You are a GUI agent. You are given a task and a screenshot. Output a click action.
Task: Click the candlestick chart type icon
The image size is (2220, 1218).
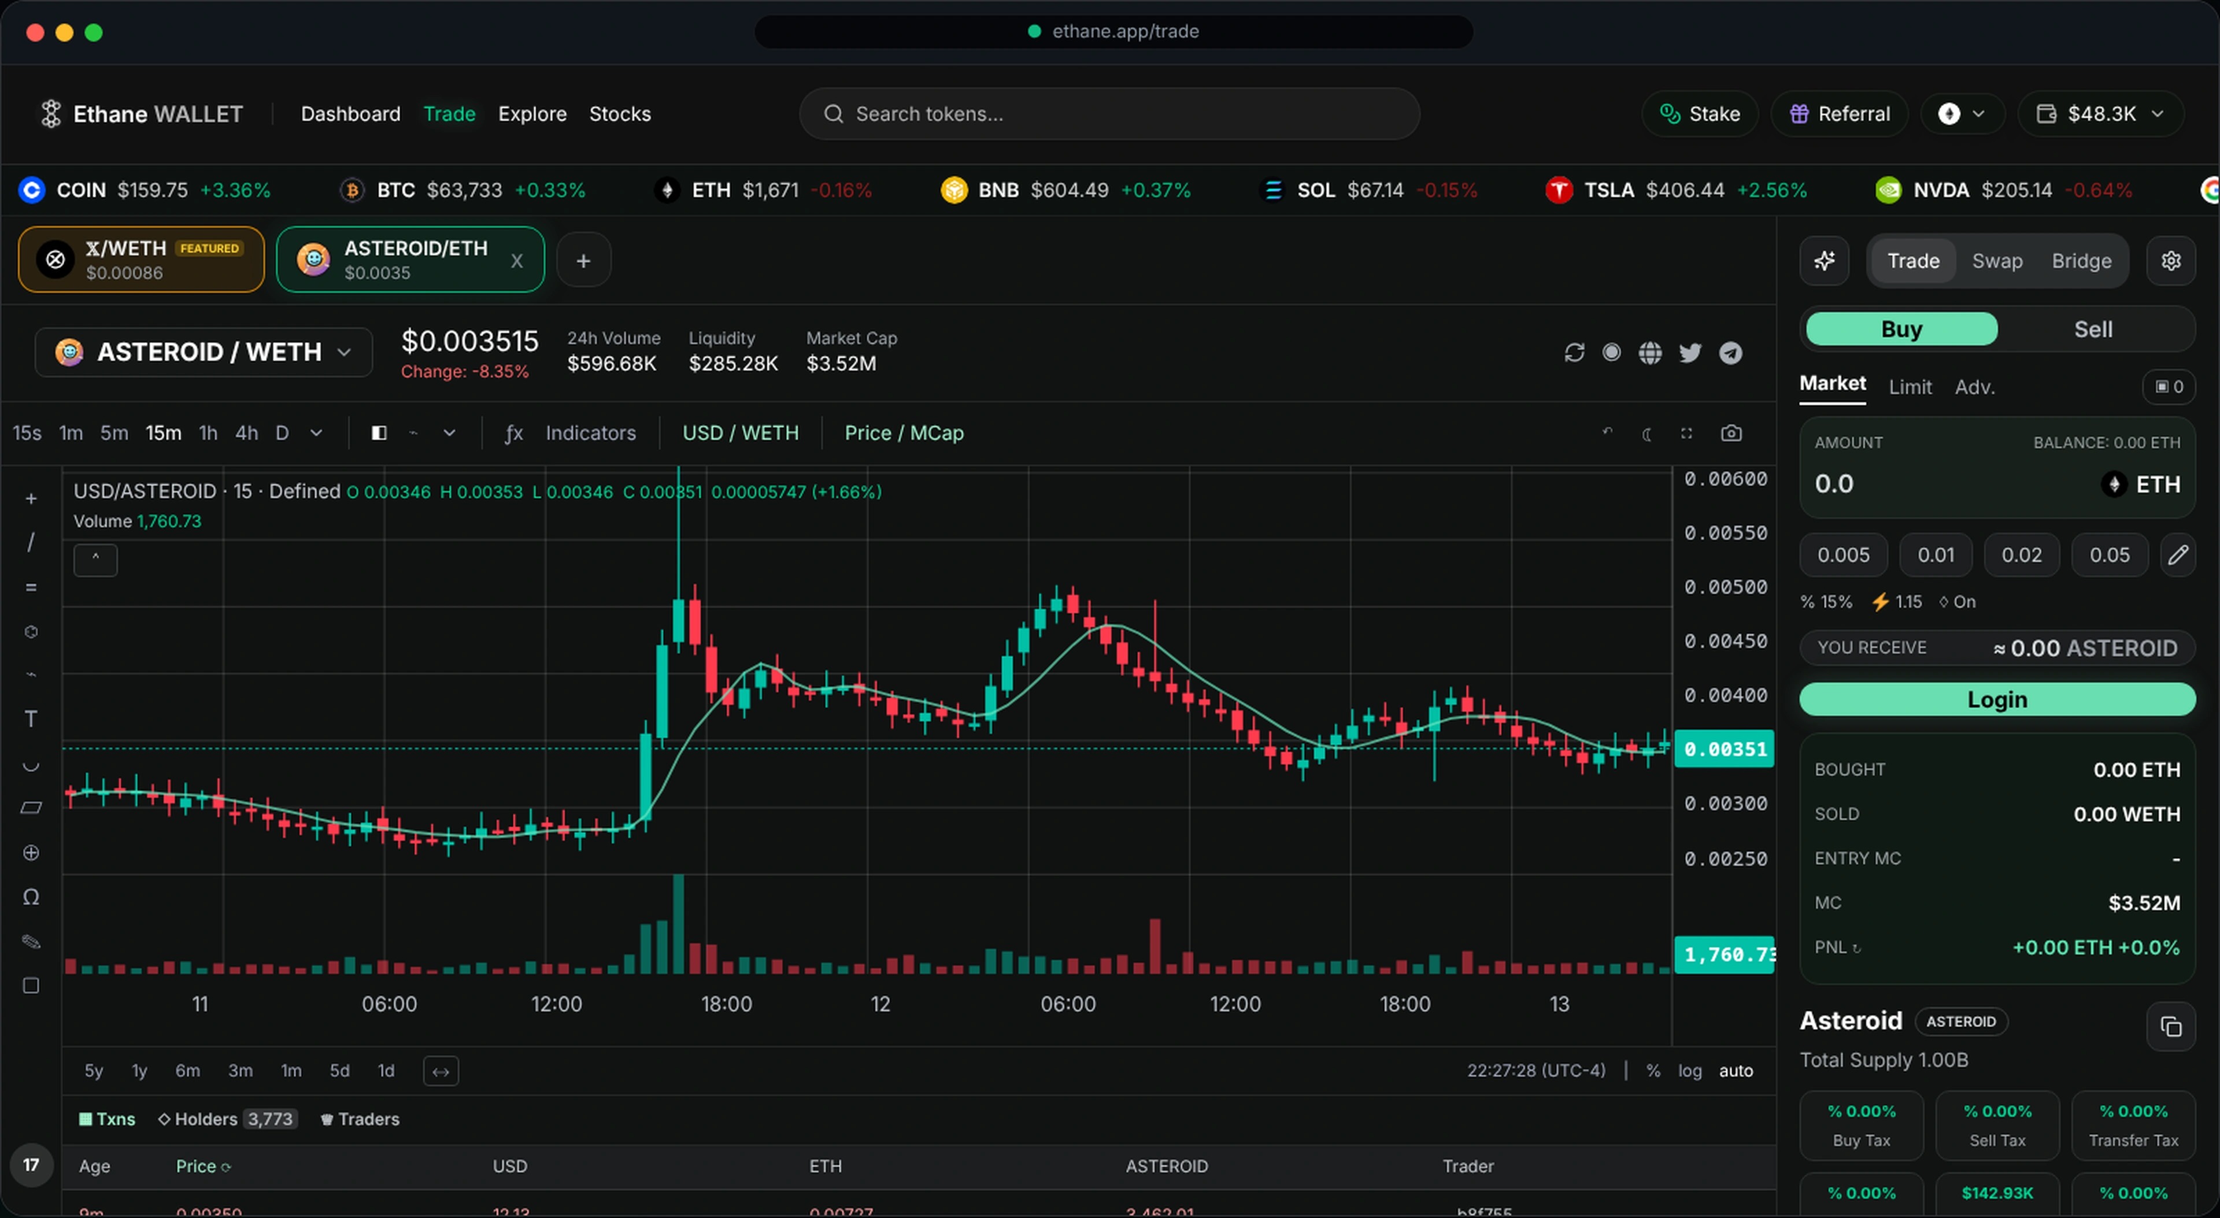point(378,433)
